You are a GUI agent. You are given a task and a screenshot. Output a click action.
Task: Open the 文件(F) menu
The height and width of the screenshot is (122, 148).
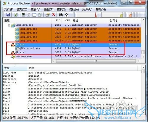(9, 9)
